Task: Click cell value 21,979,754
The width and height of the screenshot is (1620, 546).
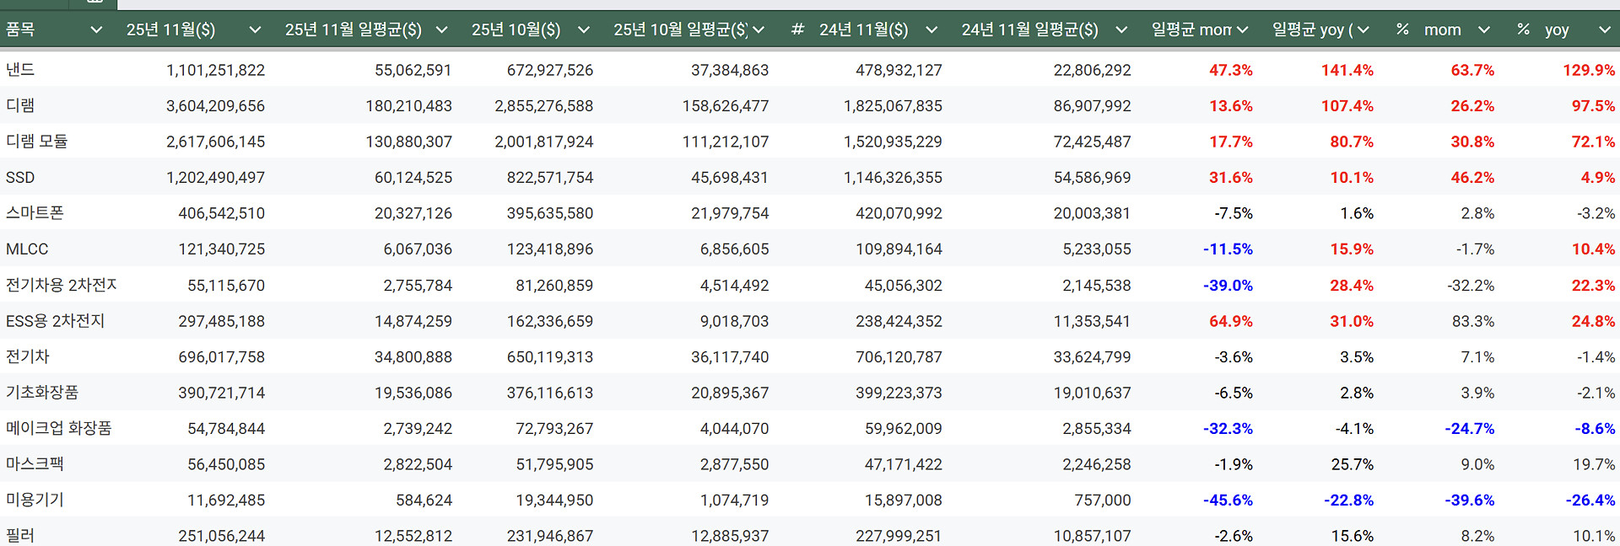Action: click(x=730, y=213)
